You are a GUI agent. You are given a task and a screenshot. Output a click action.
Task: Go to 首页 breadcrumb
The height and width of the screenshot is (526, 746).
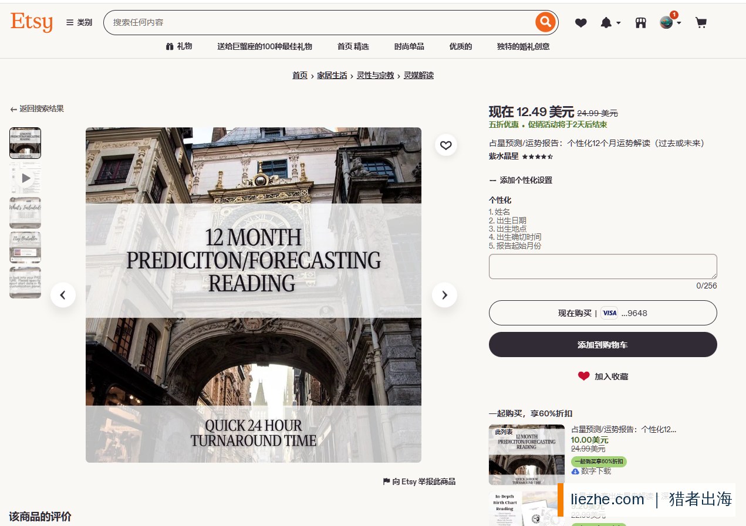(300, 76)
